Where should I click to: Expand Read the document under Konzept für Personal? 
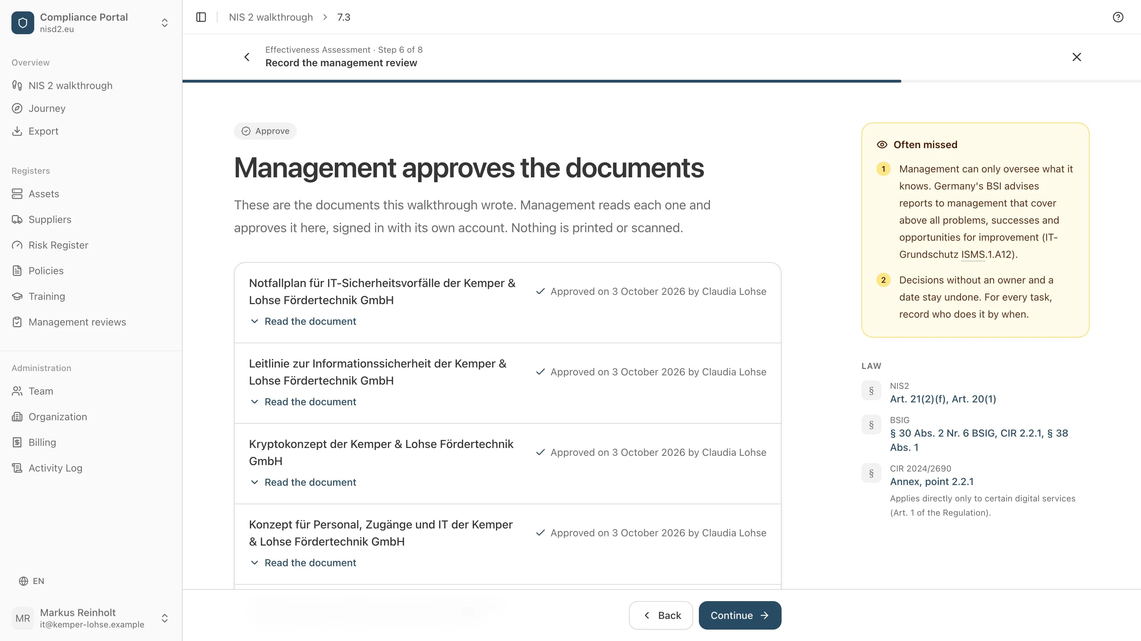(303, 563)
